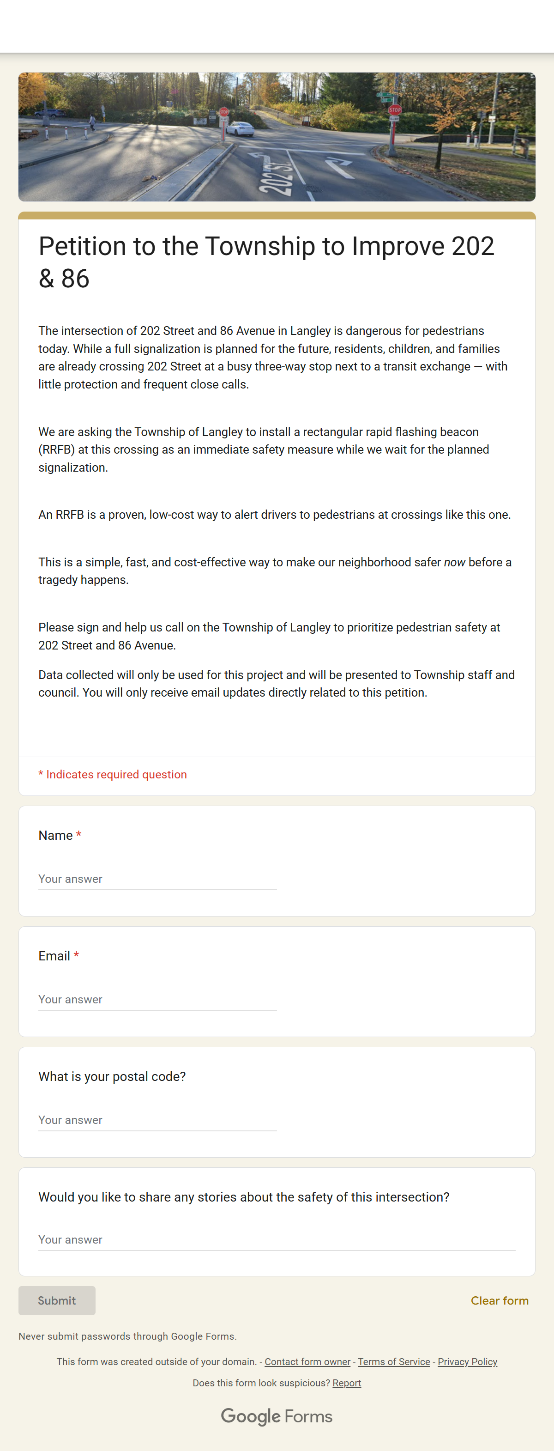The image size is (554, 1451).
Task: Visit the Privacy Policy link
Action: [467, 1361]
